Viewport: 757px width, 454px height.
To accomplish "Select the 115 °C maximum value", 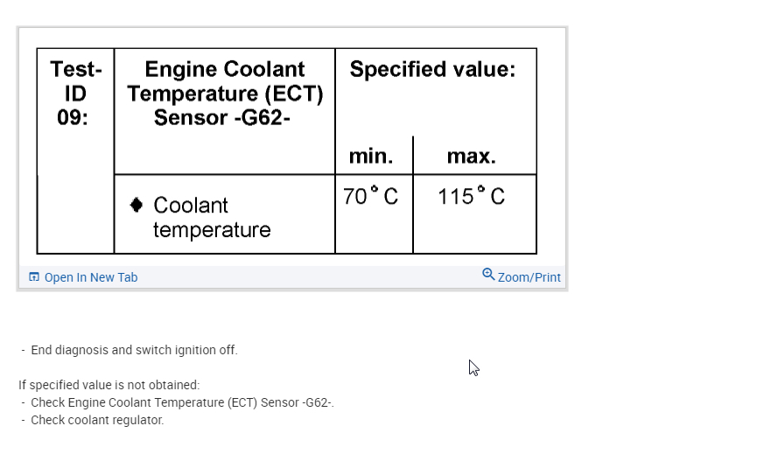I will 471,197.
